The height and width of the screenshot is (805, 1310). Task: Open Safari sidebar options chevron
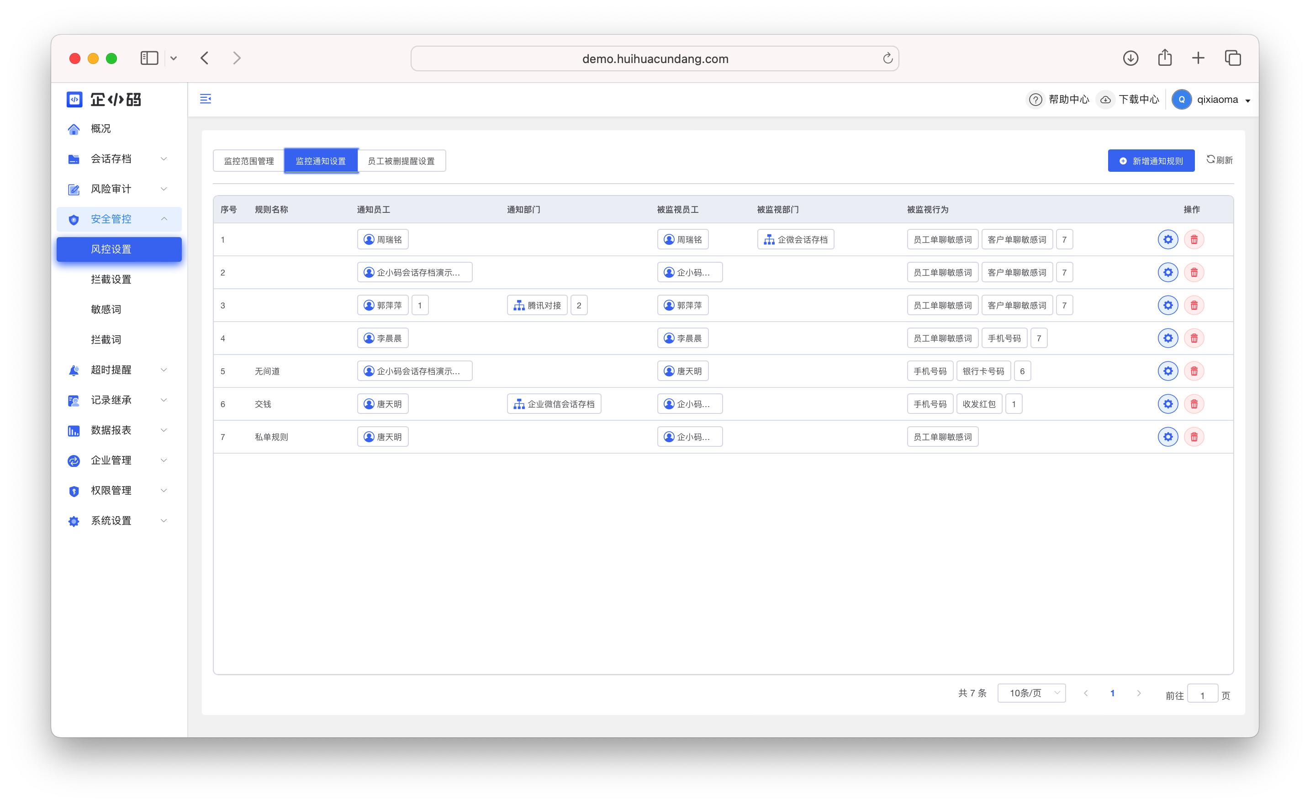(174, 58)
